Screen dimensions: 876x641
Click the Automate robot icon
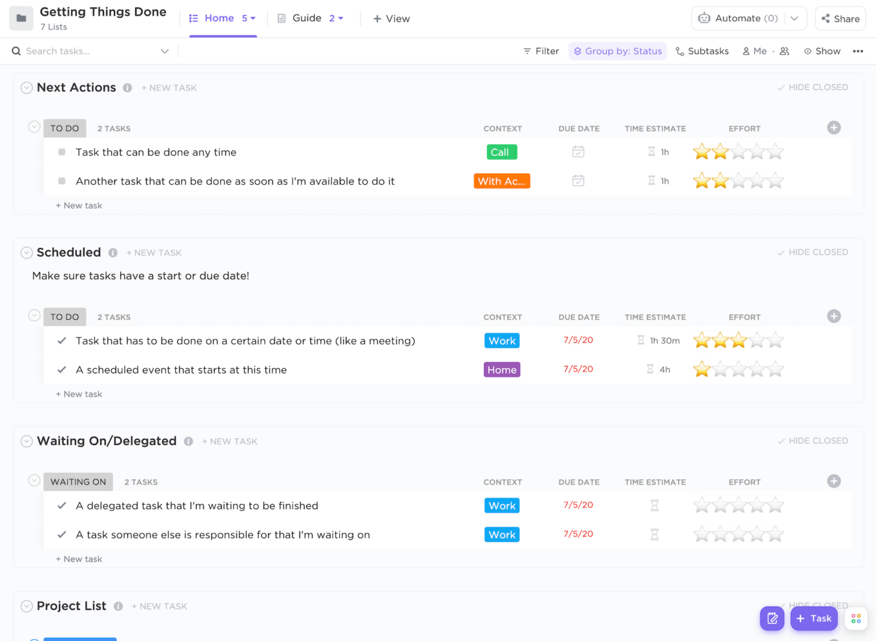(704, 18)
